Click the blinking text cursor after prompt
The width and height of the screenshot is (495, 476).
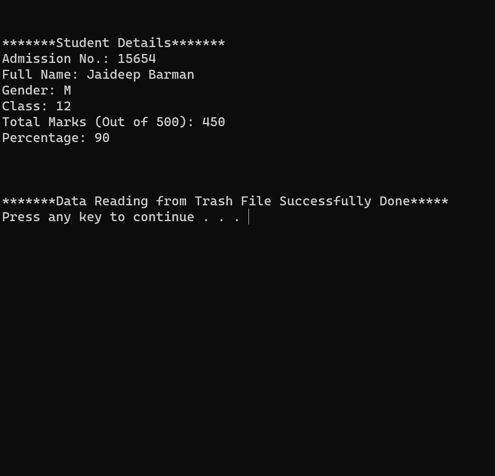pos(249,217)
